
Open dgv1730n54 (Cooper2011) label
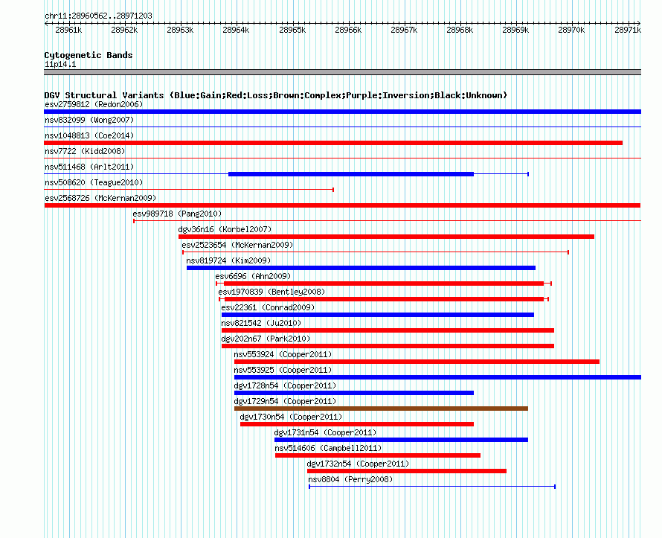point(291,417)
